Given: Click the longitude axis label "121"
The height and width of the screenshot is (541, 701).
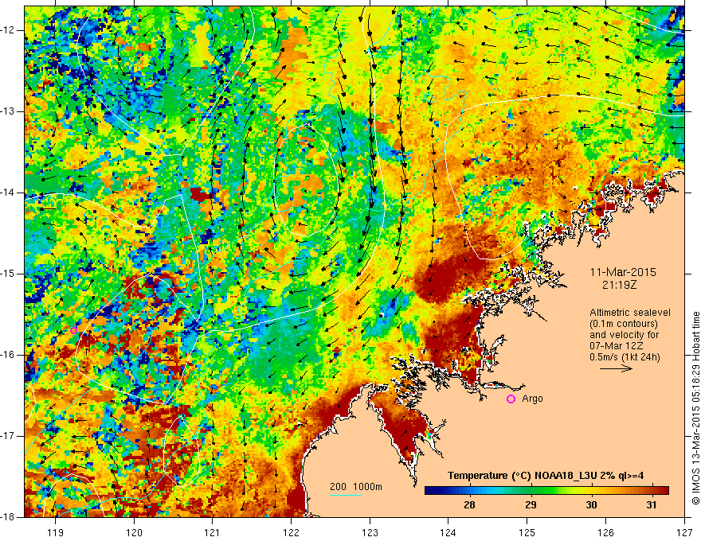Looking at the screenshot, I should (x=213, y=532).
